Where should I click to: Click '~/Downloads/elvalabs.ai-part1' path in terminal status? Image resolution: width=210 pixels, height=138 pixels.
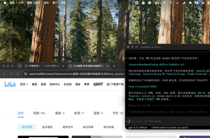(x=170, y=128)
